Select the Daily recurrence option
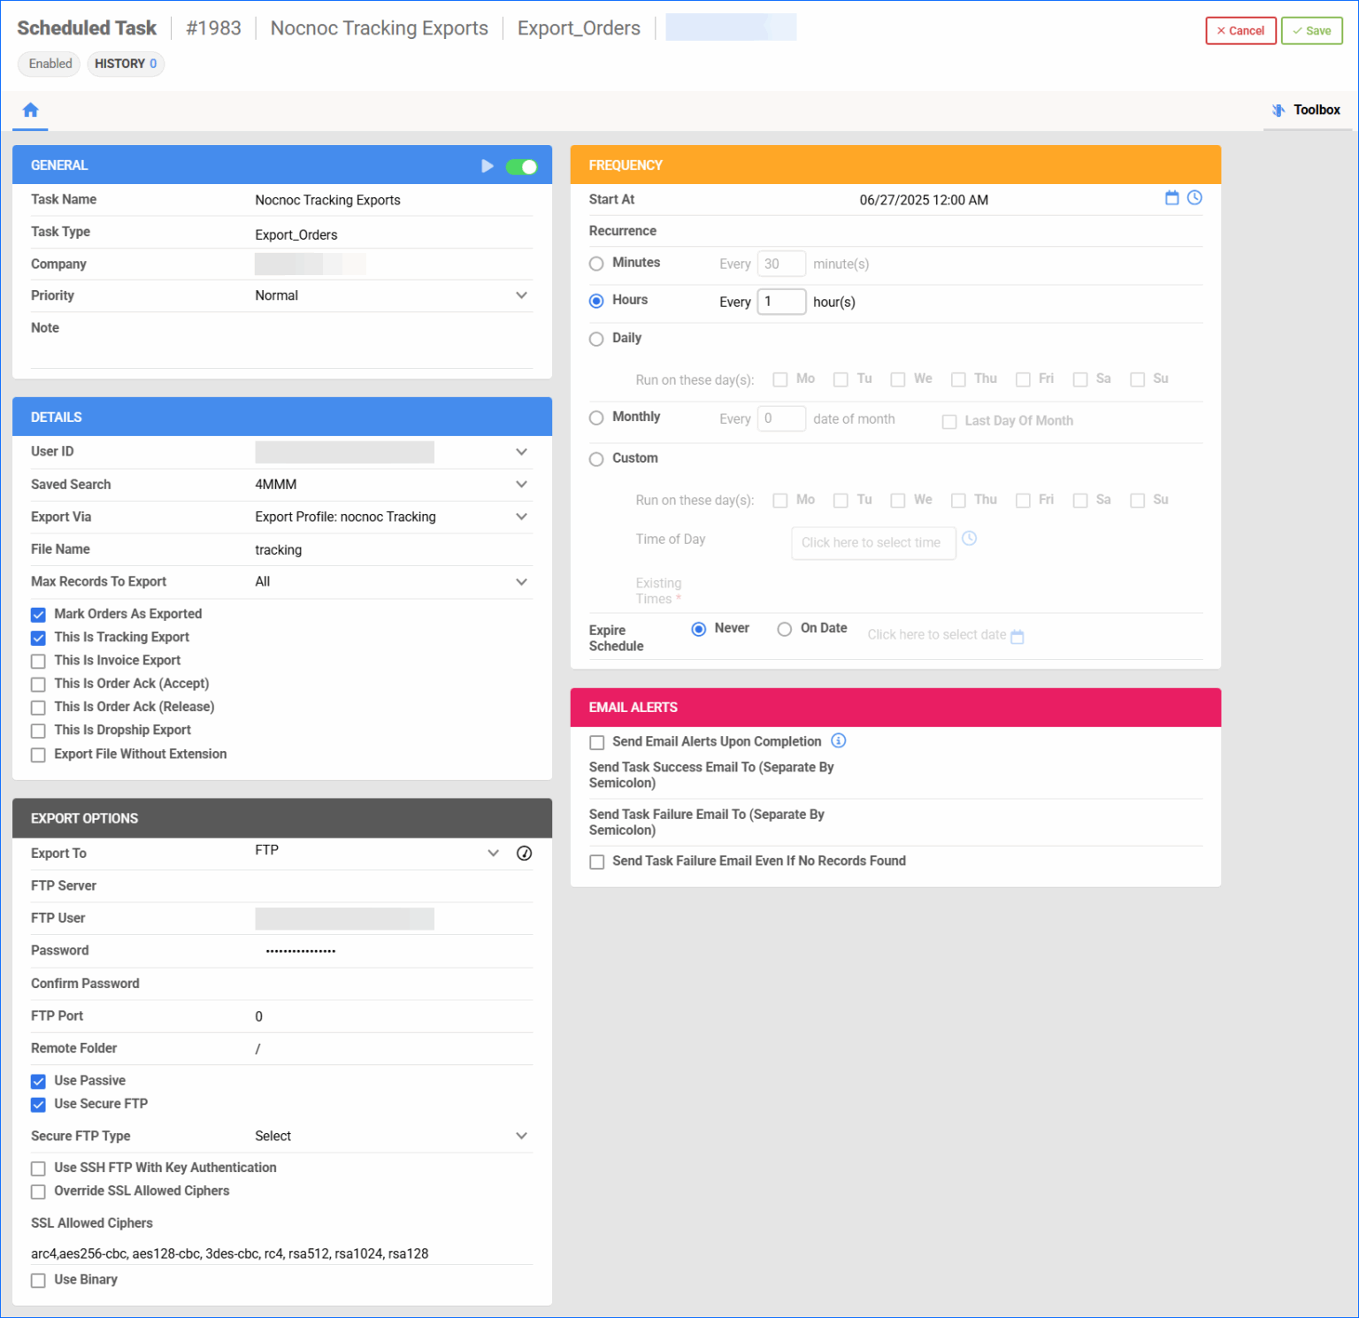 point(596,339)
